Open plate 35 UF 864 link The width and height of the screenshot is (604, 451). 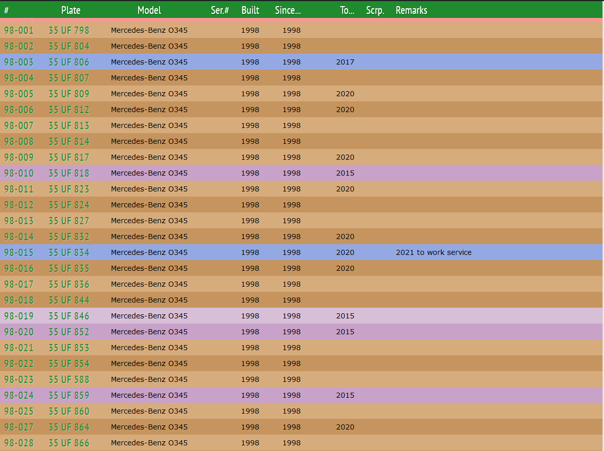[x=69, y=427]
